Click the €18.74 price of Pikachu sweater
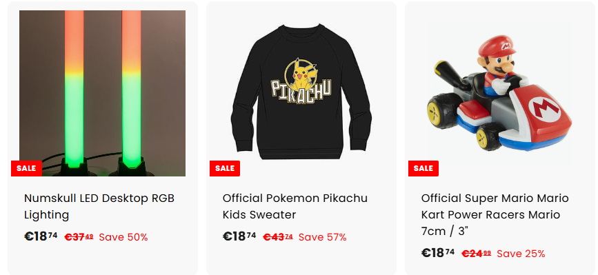The height and width of the screenshot is (275, 598). pyautogui.click(x=239, y=236)
